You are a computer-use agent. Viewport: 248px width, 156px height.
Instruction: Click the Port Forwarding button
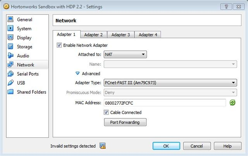coord(125,122)
